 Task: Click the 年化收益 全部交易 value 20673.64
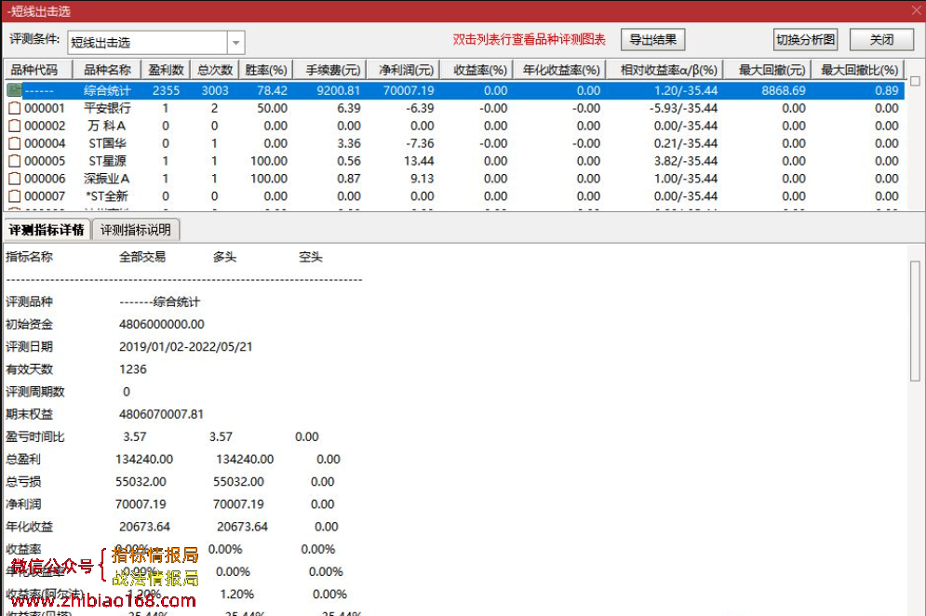coord(144,527)
